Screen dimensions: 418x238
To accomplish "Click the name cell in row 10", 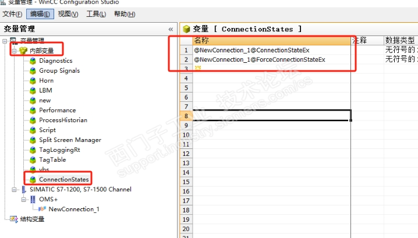I will coord(271,134).
